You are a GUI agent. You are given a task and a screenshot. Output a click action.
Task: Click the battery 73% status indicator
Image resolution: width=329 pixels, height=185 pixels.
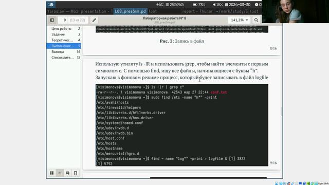pos(199,5)
